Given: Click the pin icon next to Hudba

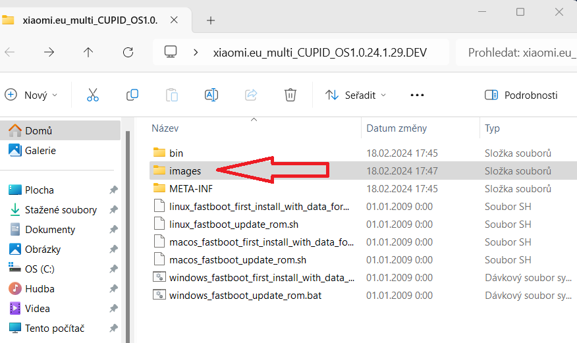Looking at the screenshot, I should coord(113,288).
